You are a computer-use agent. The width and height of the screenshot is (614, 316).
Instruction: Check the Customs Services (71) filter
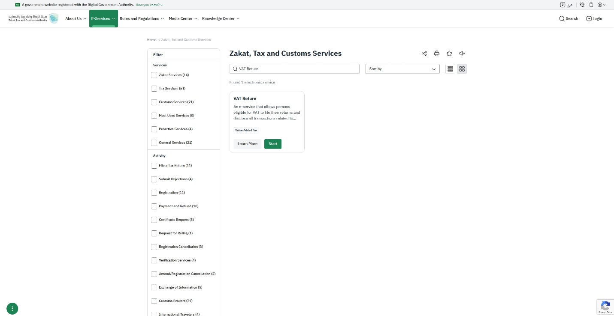tap(154, 102)
